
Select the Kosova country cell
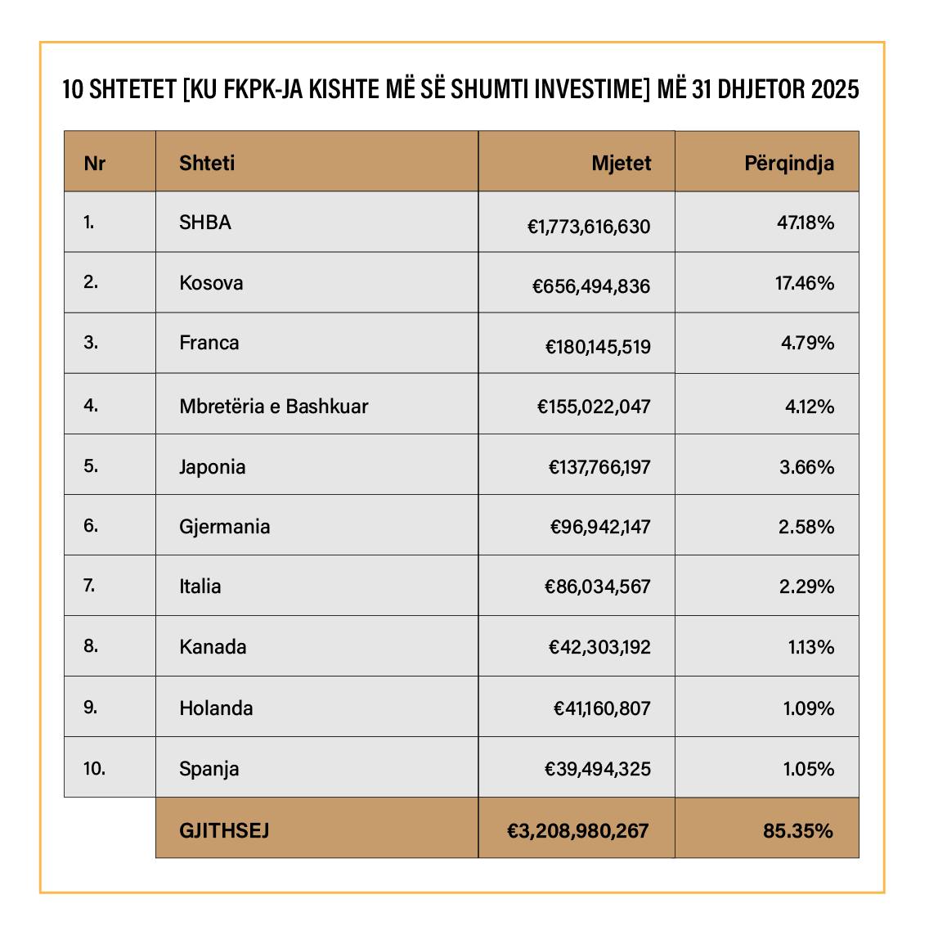point(211,283)
